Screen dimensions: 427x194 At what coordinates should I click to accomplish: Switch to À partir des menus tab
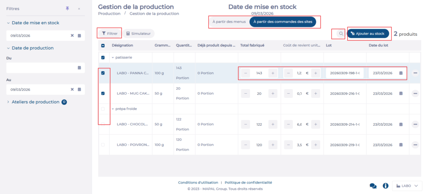point(228,22)
